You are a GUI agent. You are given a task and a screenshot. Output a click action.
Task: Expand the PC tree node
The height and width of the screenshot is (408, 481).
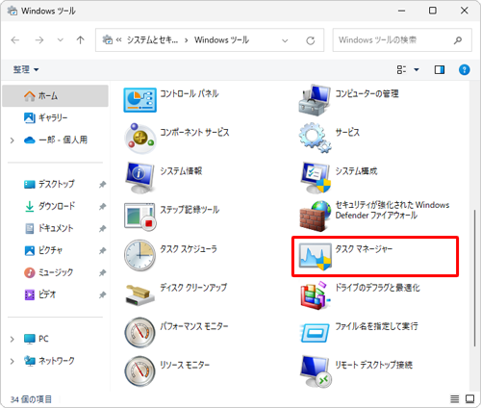coord(13,339)
